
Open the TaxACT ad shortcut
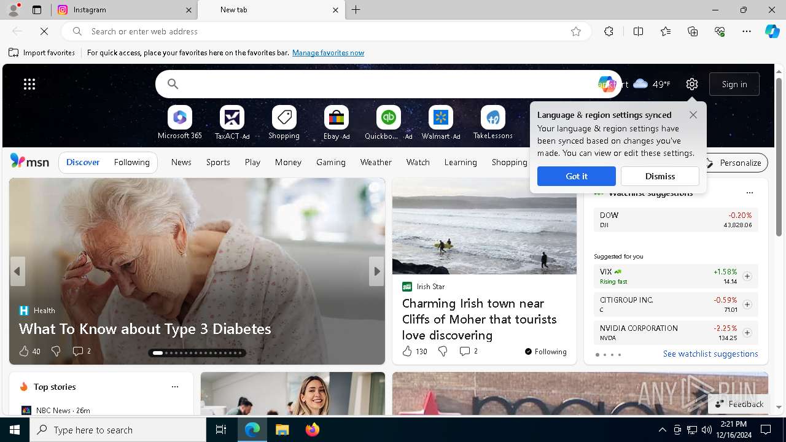232,123
